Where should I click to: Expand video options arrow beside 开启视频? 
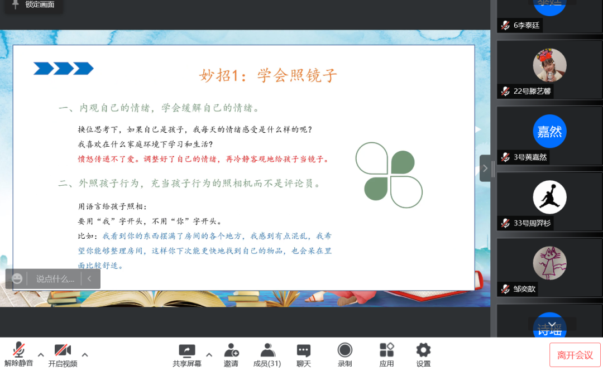pos(85,354)
